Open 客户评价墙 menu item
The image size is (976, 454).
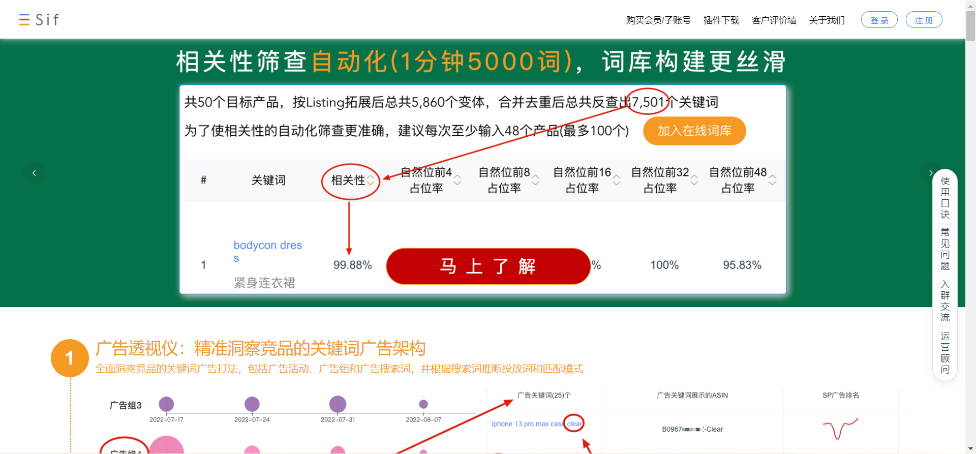click(774, 20)
